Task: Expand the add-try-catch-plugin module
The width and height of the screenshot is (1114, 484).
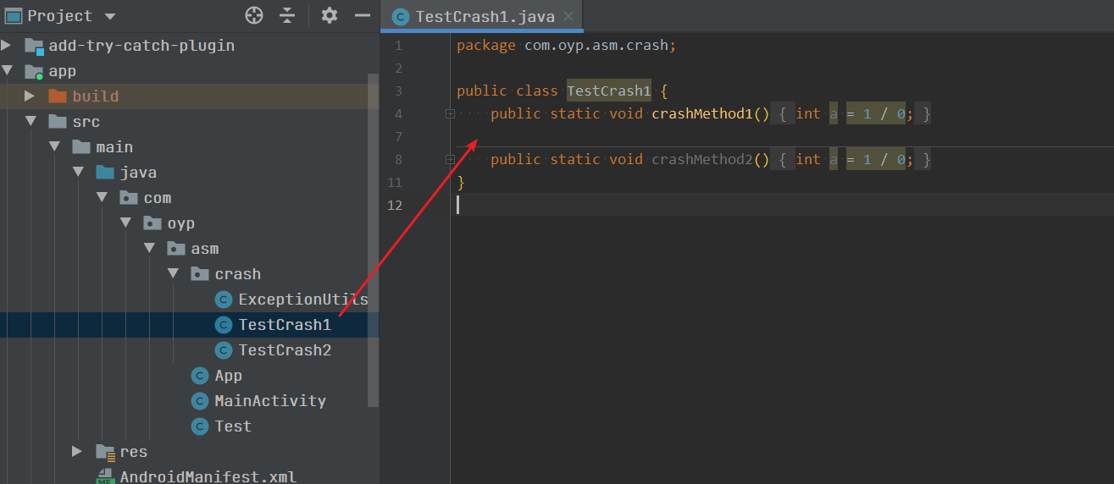Action: point(7,46)
